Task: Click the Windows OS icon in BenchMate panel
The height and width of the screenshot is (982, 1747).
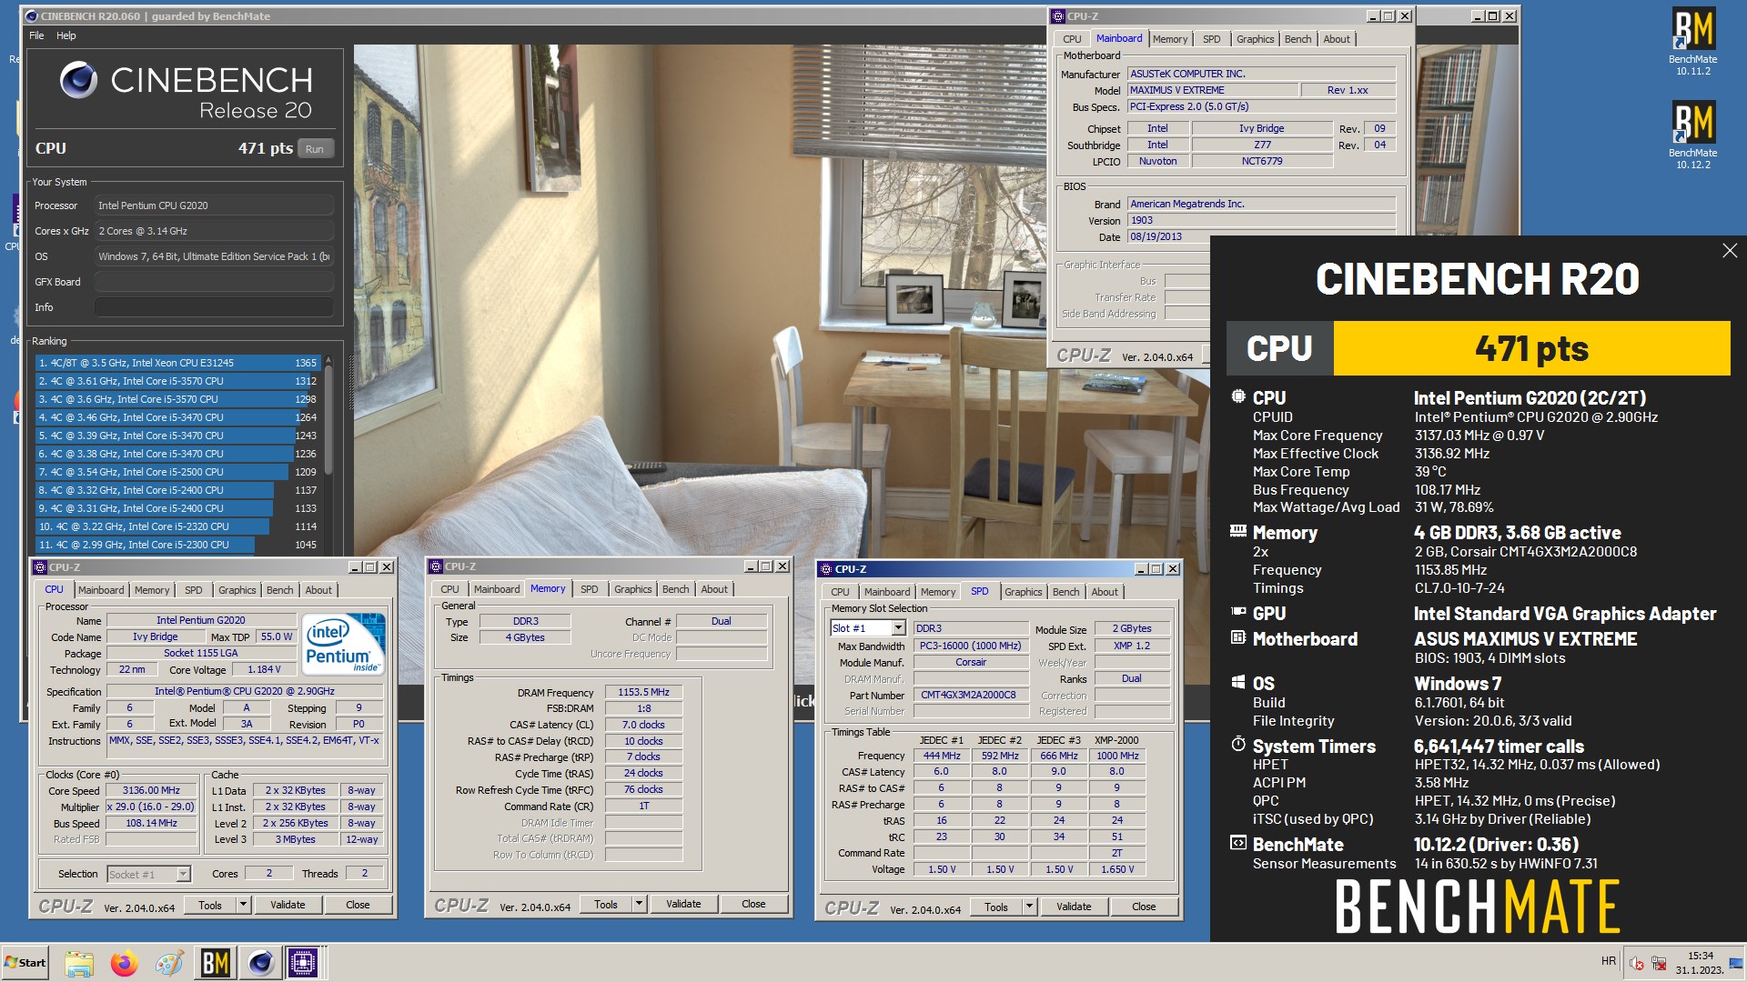Action: click(x=1238, y=682)
